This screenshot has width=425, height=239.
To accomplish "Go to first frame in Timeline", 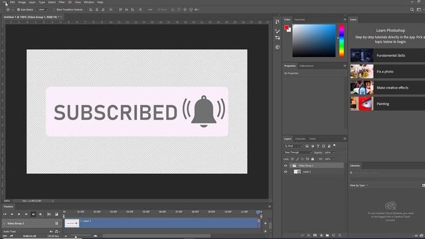I will tap(5, 214).
